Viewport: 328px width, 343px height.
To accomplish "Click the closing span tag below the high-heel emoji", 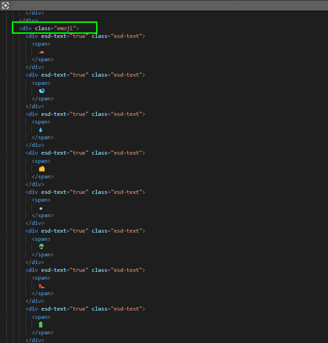I will [x=42, y=293].
